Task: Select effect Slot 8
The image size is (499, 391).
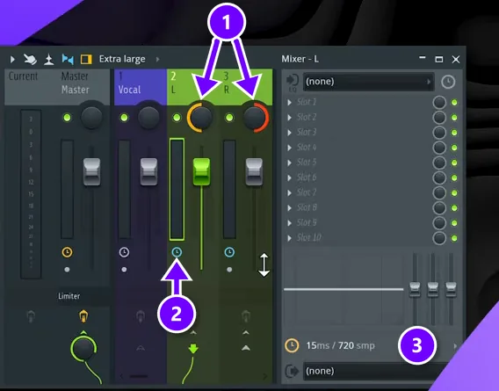Action: click(x=307, y=208)
